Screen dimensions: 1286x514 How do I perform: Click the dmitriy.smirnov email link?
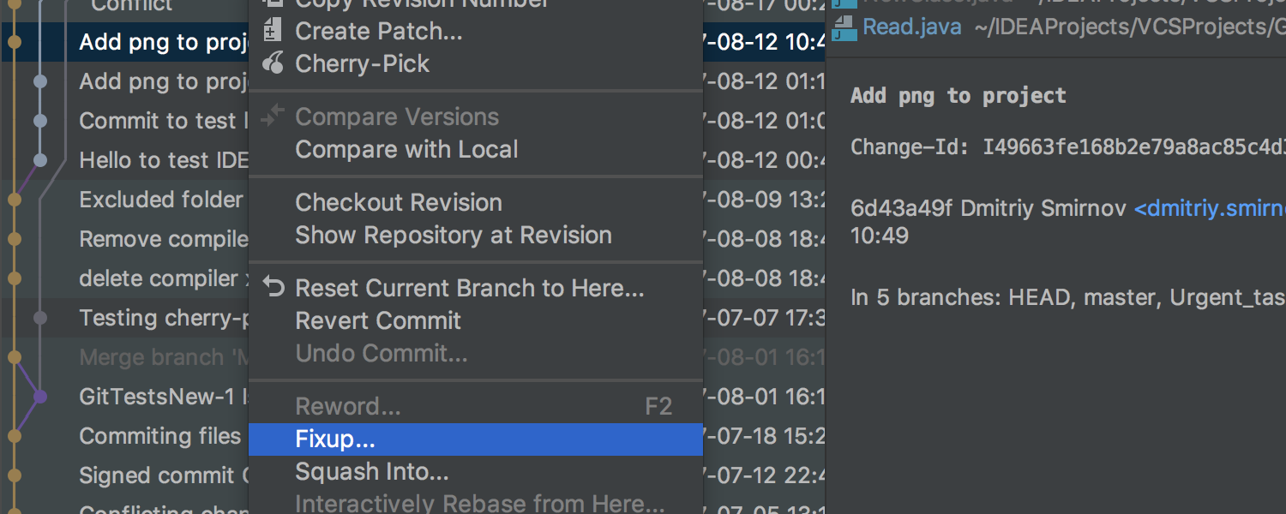pyautogui.click(x=1209, y=209)
